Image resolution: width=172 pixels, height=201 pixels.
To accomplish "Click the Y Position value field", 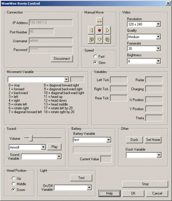I will click(x=154, y=109).
